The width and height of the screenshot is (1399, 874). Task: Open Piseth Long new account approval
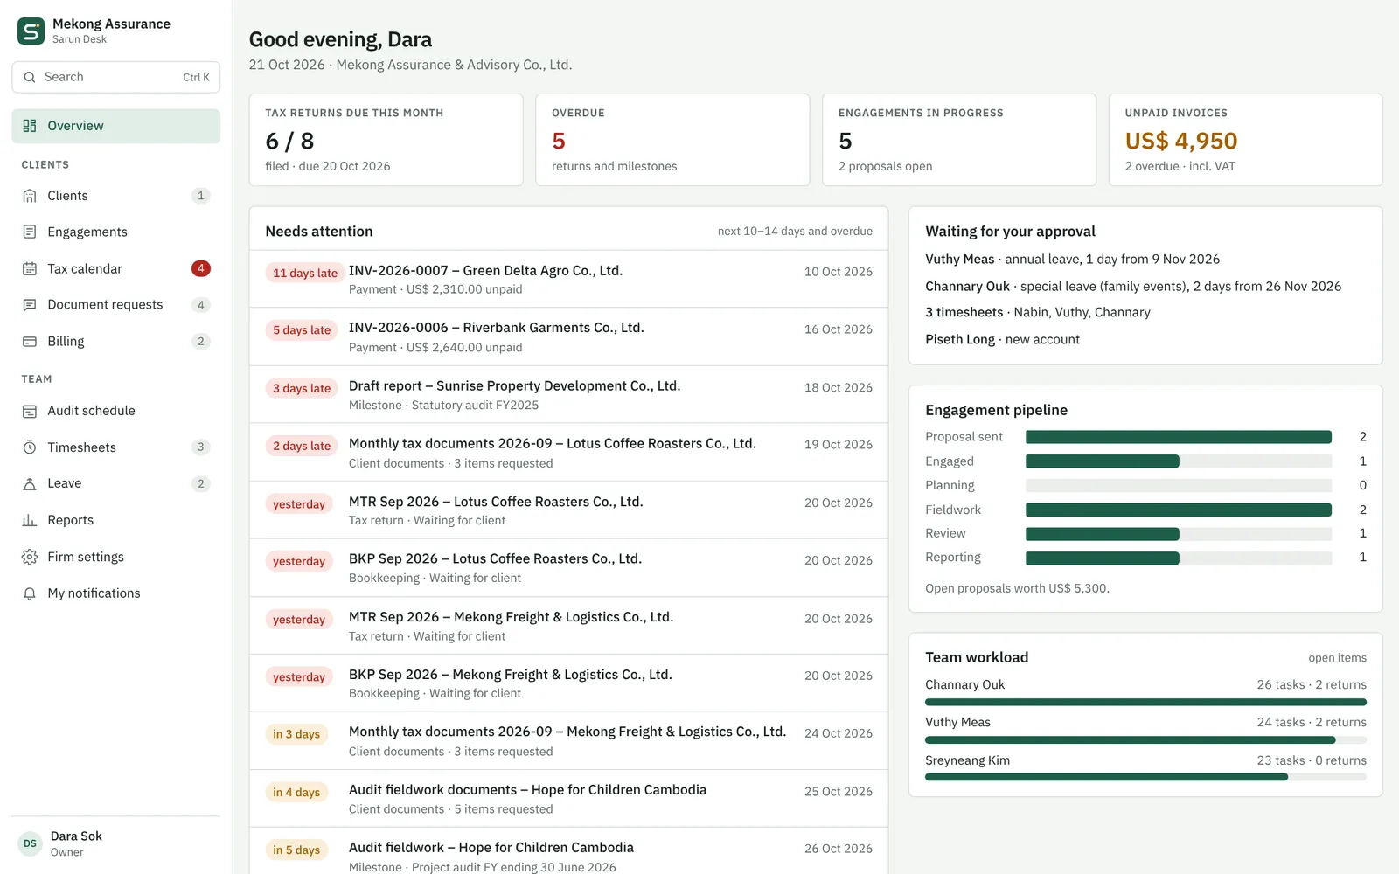pyautogui.click(x=1002, y=340)
